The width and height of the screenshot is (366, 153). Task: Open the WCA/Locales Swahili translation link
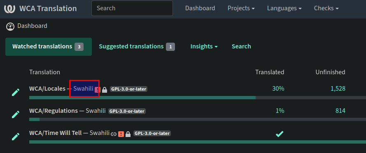pos(61,89)
